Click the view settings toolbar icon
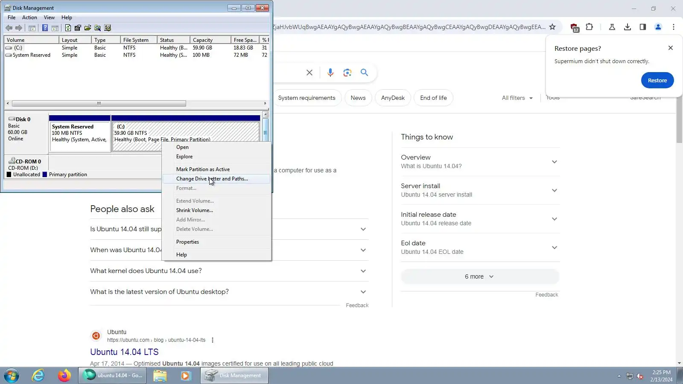 tap(108, 28)
